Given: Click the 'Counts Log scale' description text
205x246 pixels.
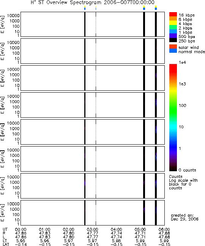Looking at the screenshot, I should click(183, 182).
